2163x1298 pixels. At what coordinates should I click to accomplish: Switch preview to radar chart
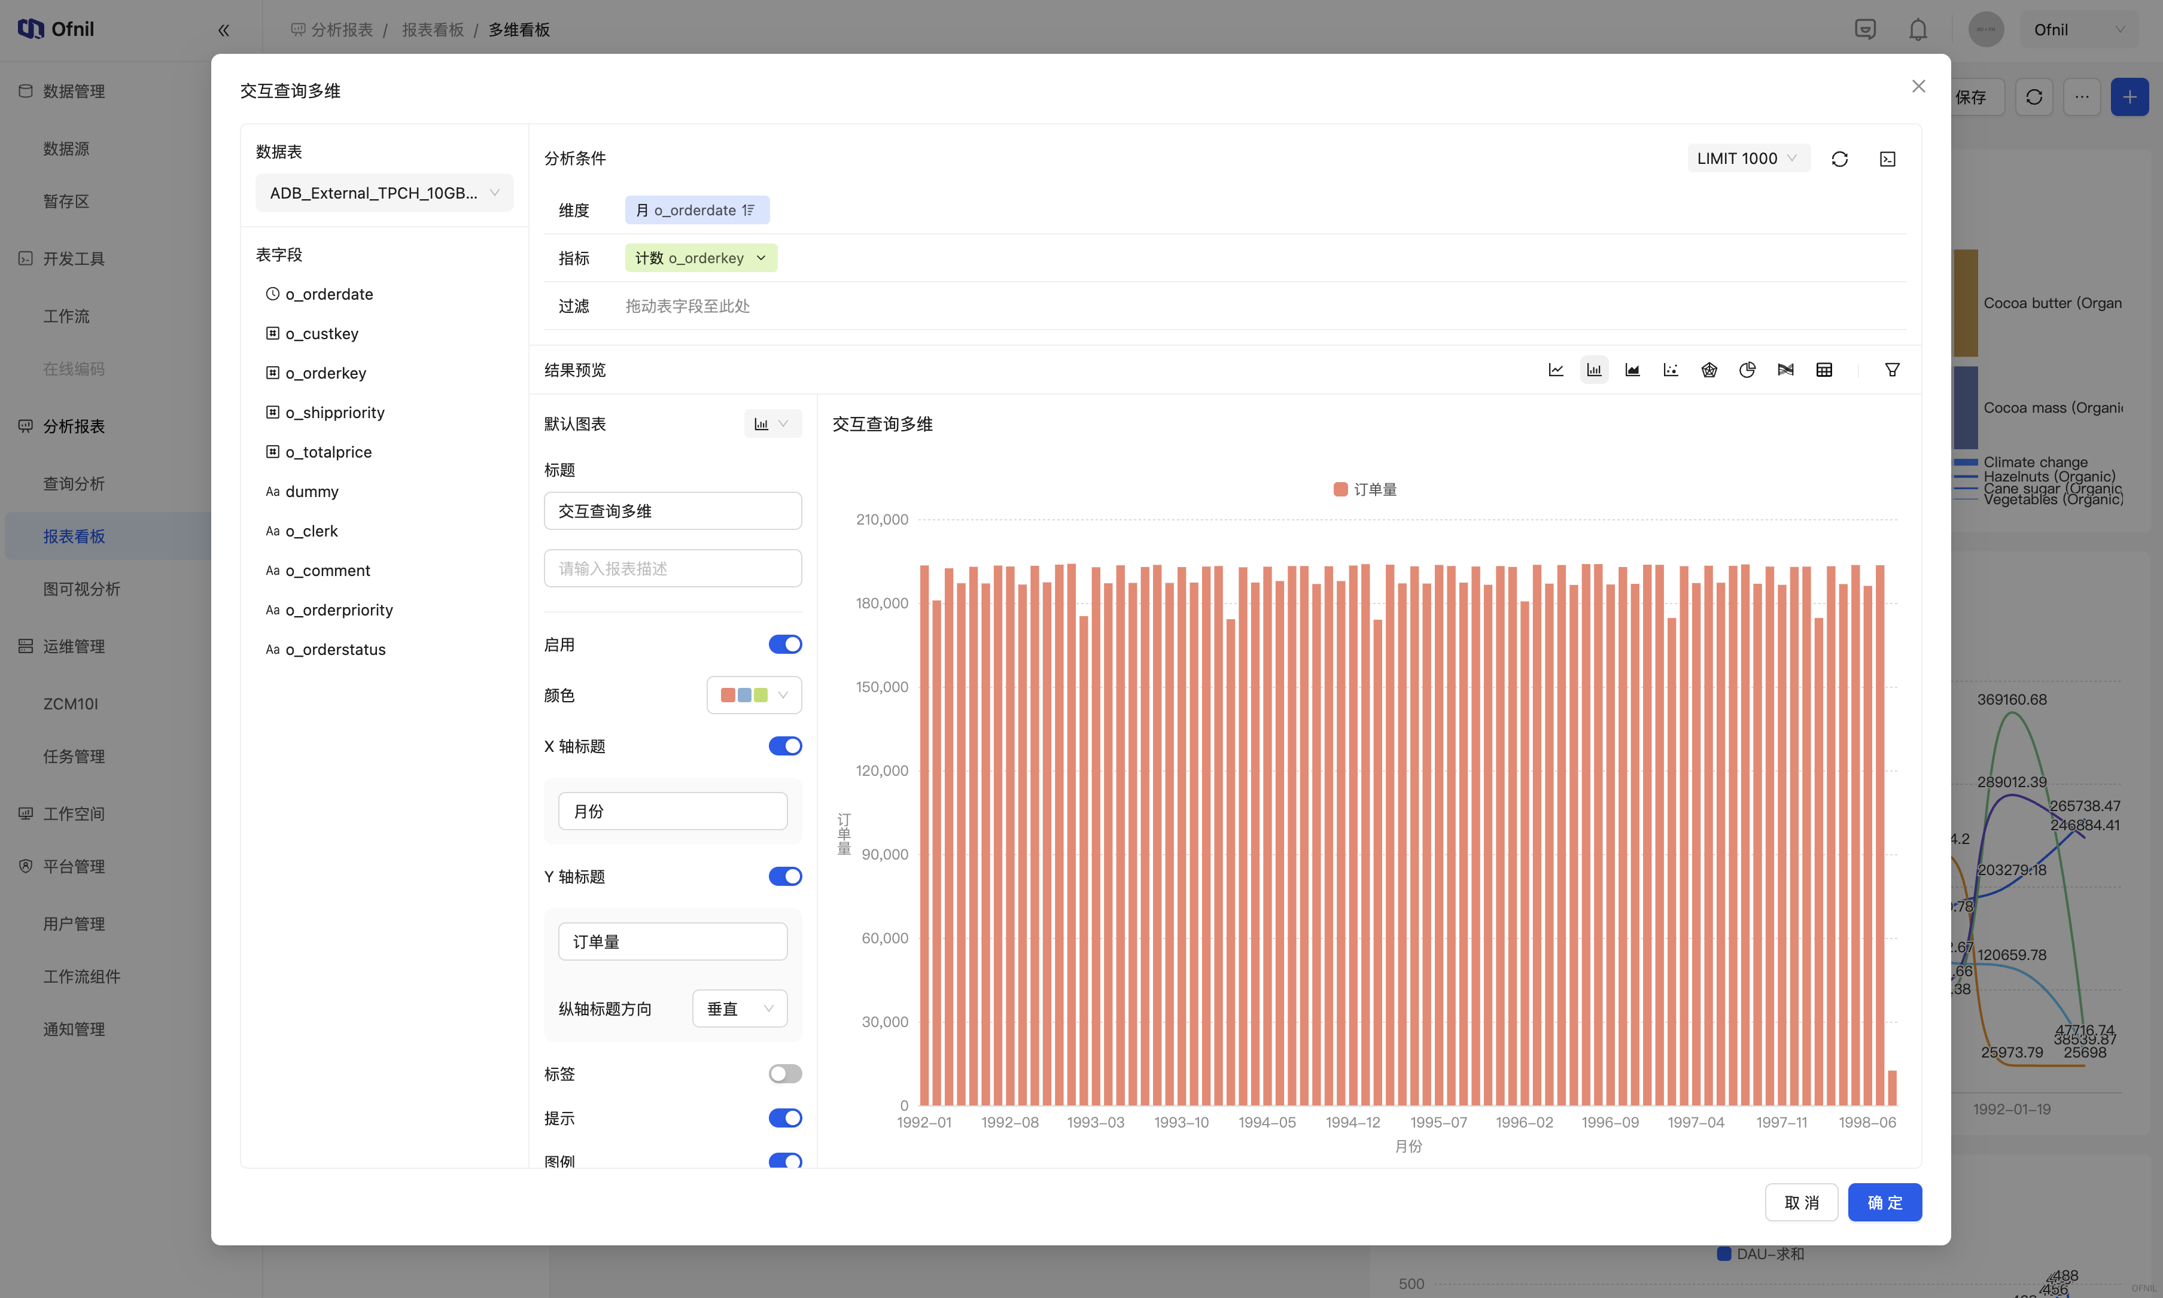coord(1709,370)
